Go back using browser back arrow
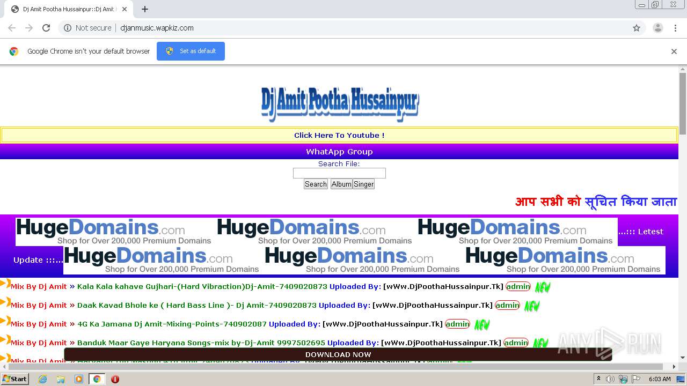 [12, 28]
